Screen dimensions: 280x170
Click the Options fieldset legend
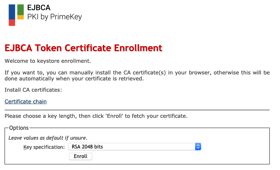point(19,128)
